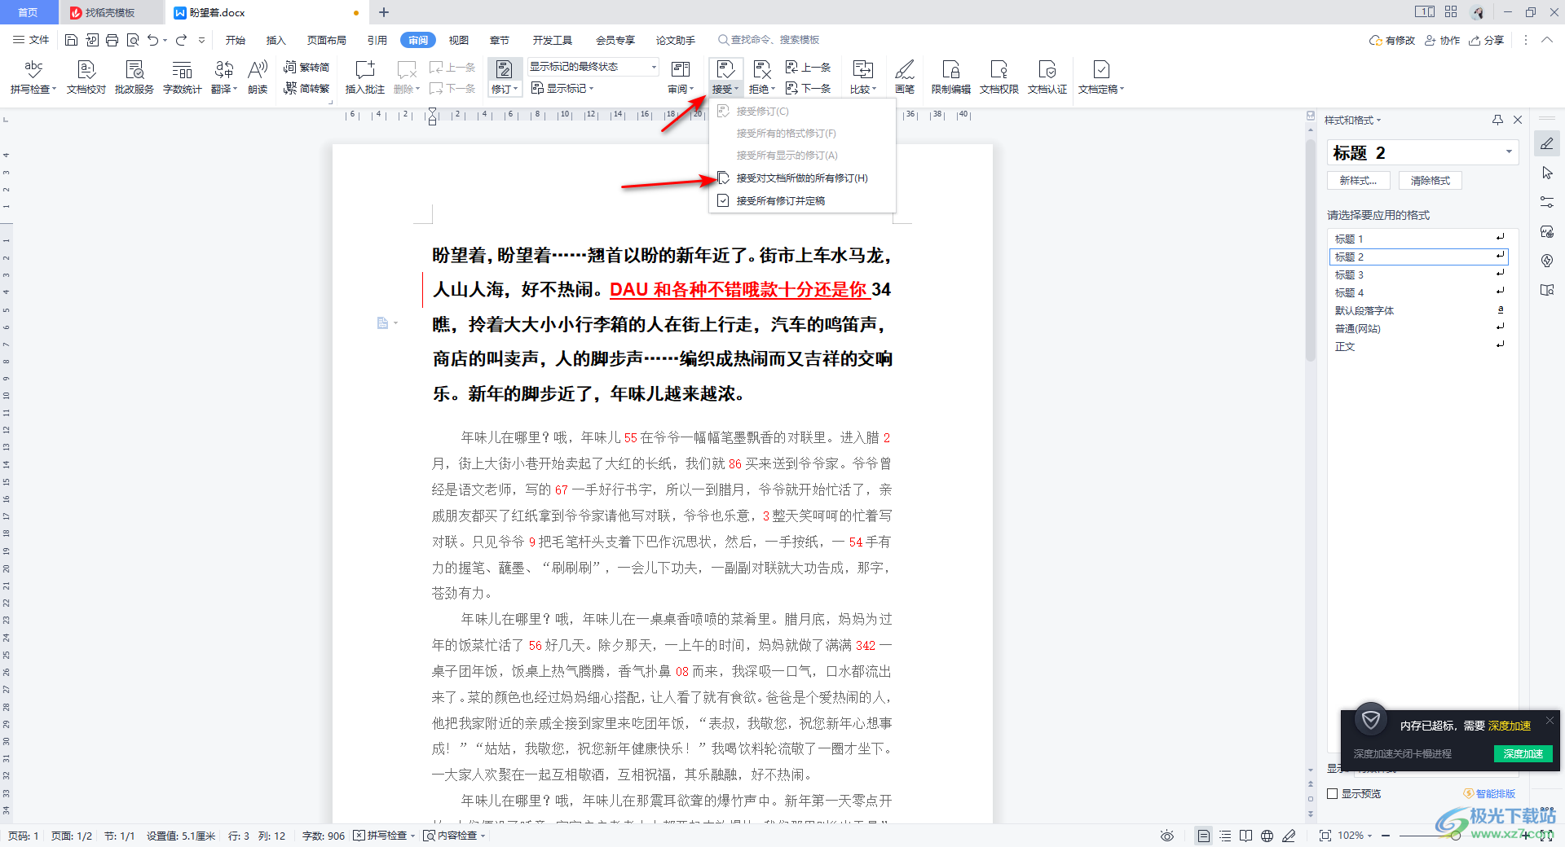
Task: Click 智能排版 link in styles pane
Action: tap(1489, 793)
